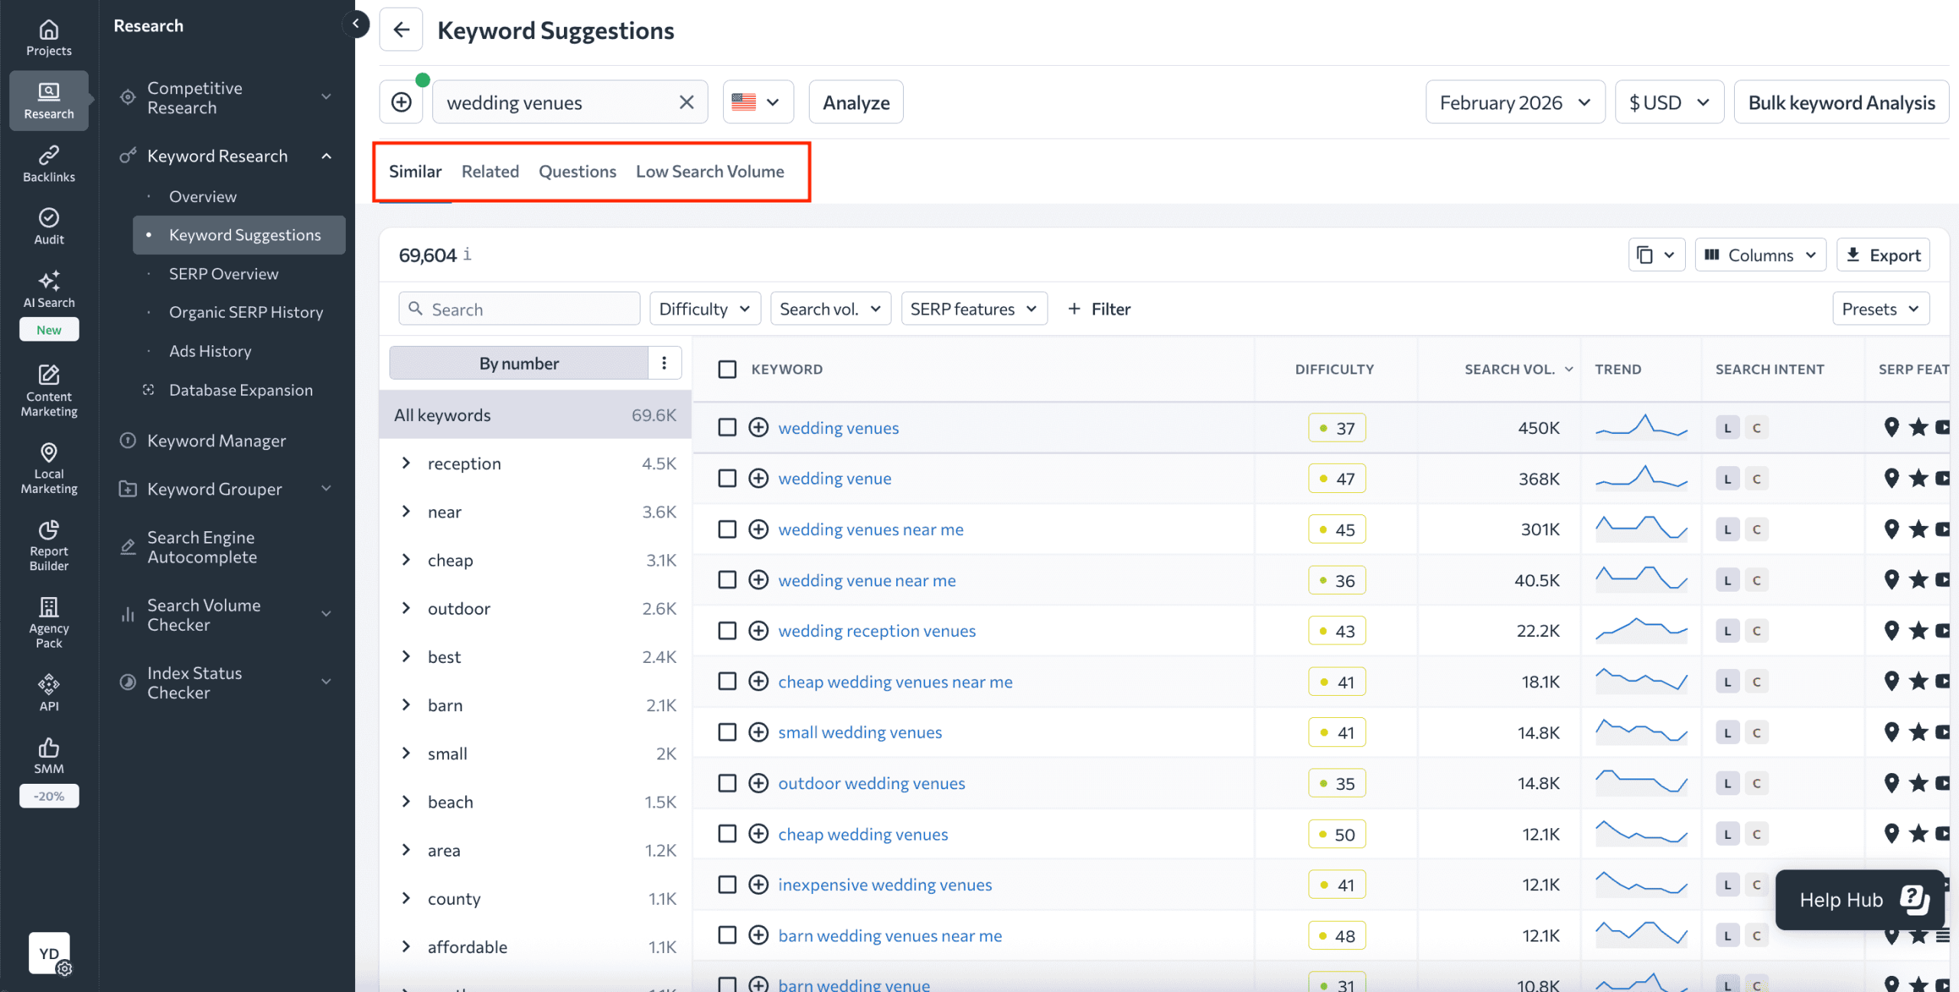Open the Search Volume Checker tool
The image size is (1959, 992).
pyautogui.click(x=204, y=615)
